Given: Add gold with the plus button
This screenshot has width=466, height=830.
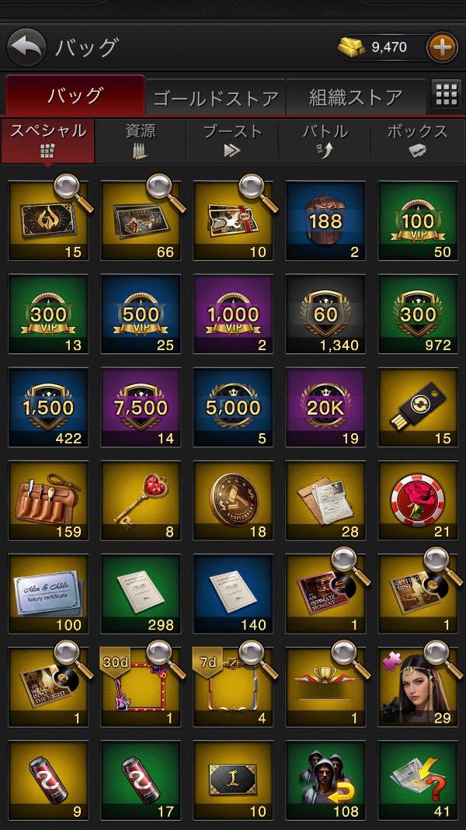Looking at the screenshot, I should point(442,47).
